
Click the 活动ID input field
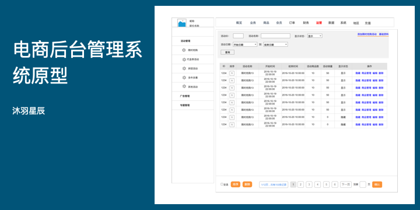coord(238,36)
